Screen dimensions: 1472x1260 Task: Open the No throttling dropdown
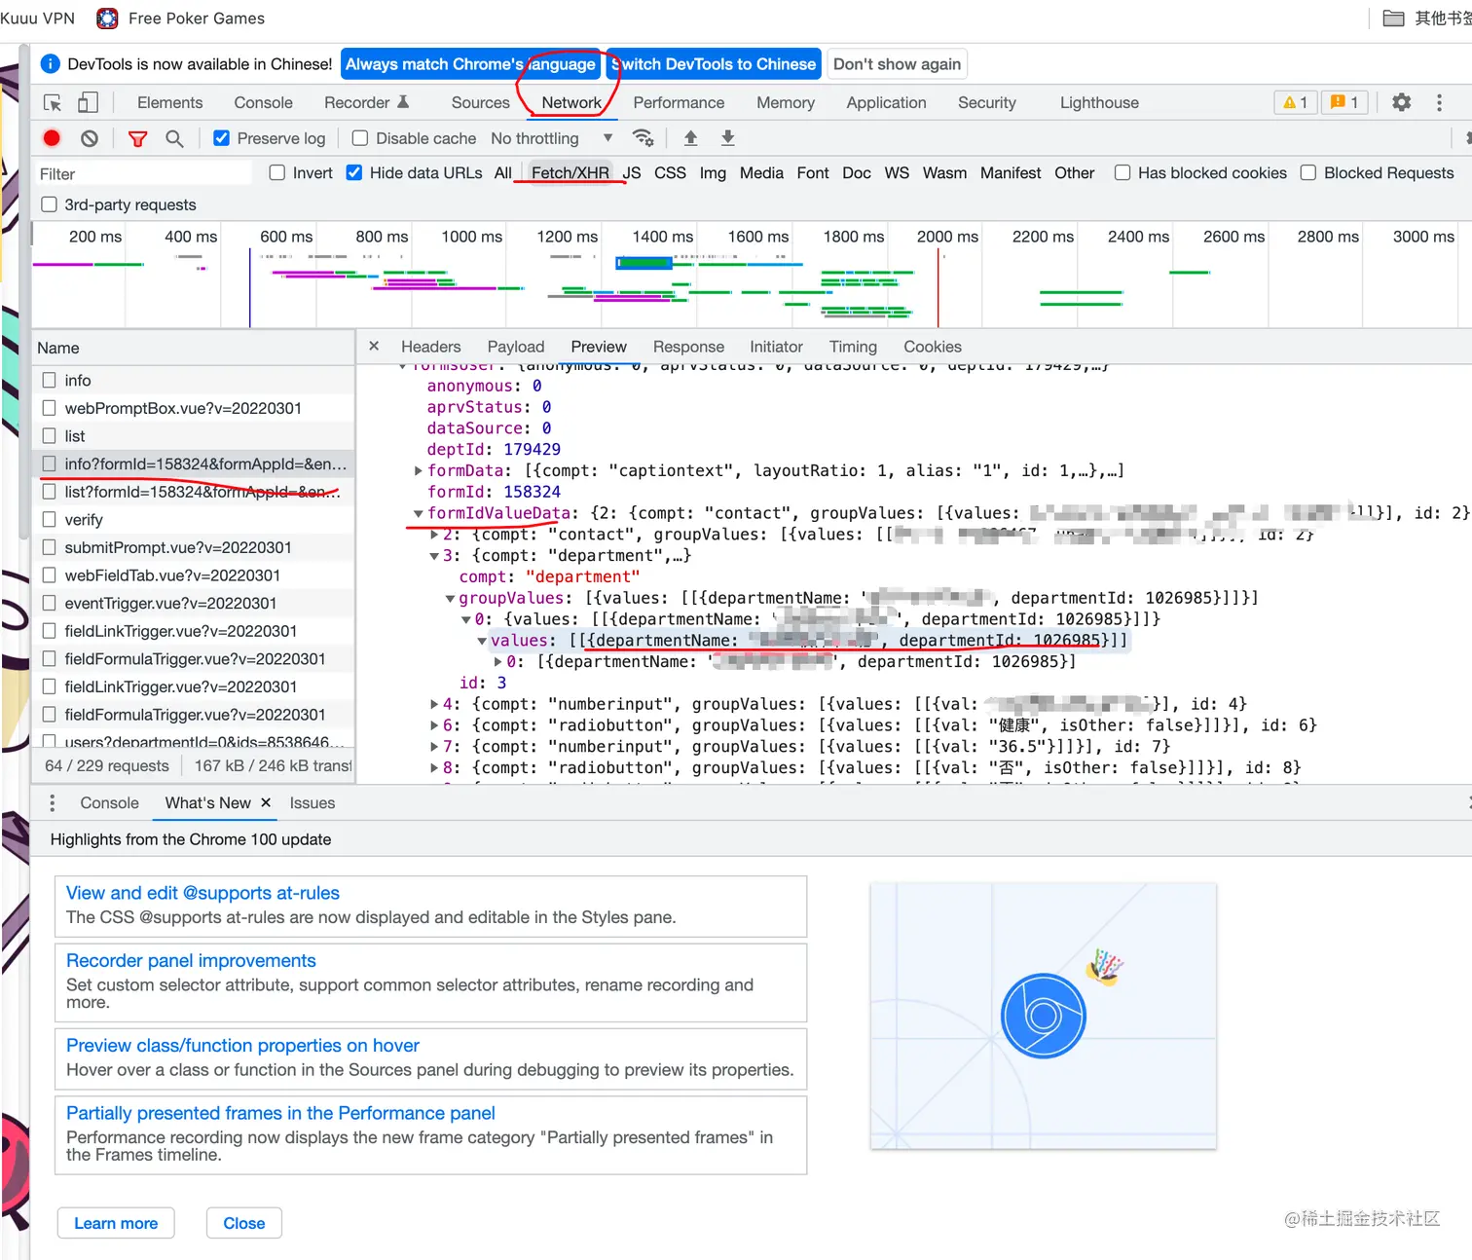click(x=552, y=138)
